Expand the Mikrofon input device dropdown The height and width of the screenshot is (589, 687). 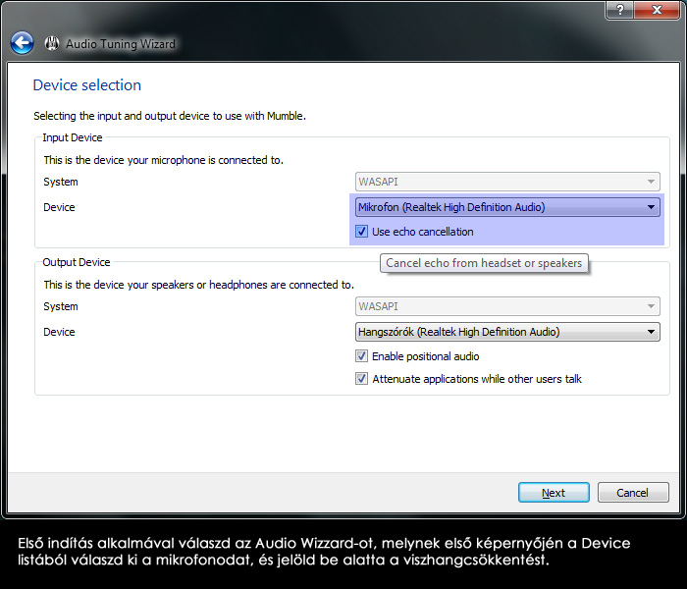click(x=507, y=207)
